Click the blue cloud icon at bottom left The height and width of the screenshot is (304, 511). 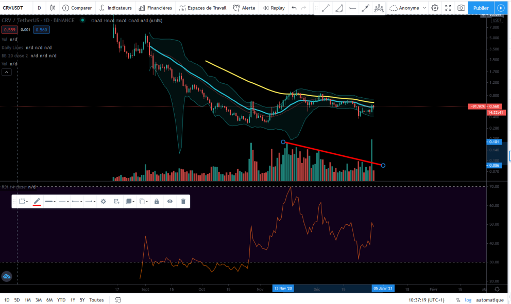[7, 276]
